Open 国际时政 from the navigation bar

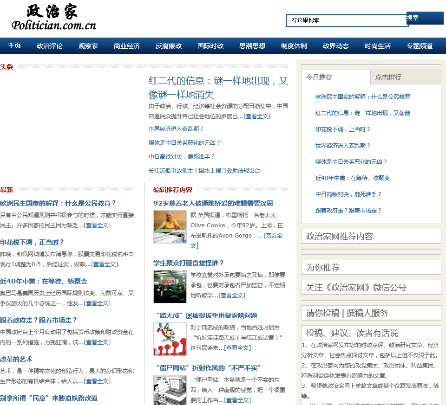(210, 46)
